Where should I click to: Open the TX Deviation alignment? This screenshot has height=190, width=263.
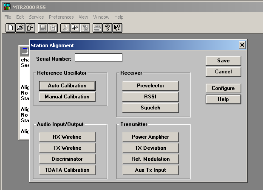tap(150, 148)
